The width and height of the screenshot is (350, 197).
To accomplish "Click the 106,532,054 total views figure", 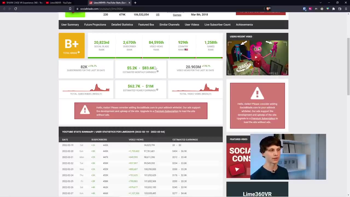I will [x=141, y=15].
